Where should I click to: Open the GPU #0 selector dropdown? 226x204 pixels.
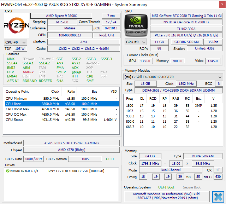click(136, 42)
